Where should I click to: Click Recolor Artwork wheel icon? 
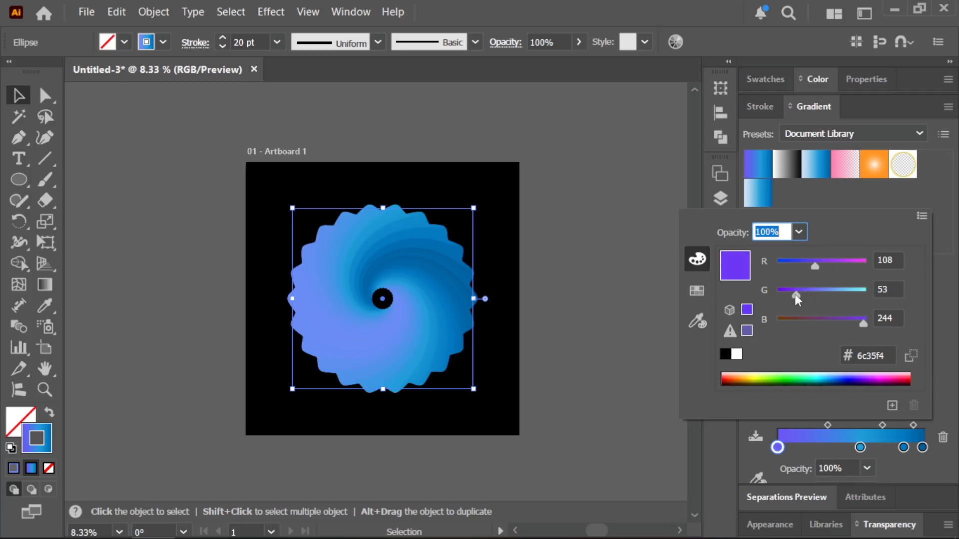pyautogui.click(x=675, y=42)
